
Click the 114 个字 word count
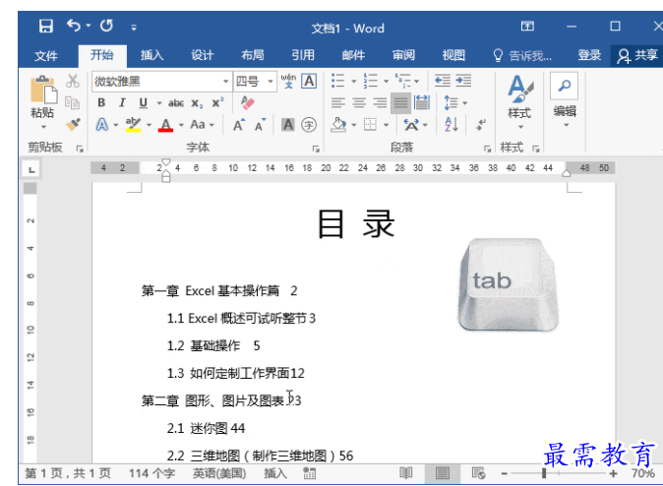pyautogui.click(x=151, y=473)
